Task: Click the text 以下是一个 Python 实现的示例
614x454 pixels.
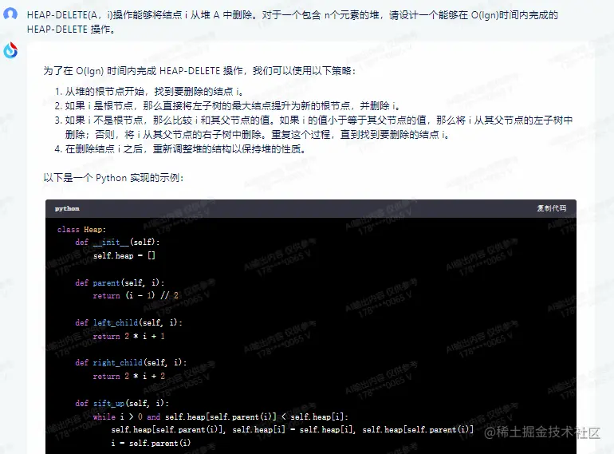Action: click(x=113, y=178)
